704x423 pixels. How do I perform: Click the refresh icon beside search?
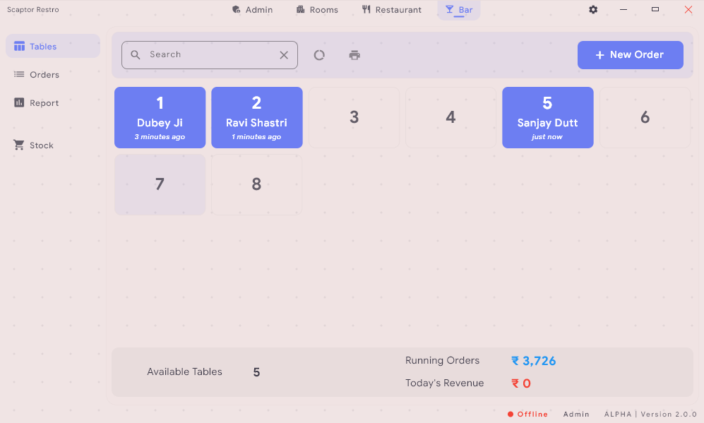pos(319,55)
